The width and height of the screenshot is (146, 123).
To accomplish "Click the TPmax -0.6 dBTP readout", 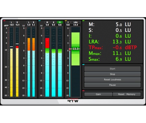I will click(113, 48).
